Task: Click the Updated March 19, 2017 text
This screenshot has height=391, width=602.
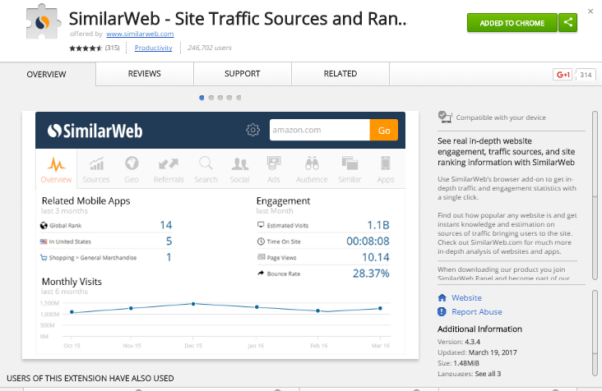Action: 477,352
